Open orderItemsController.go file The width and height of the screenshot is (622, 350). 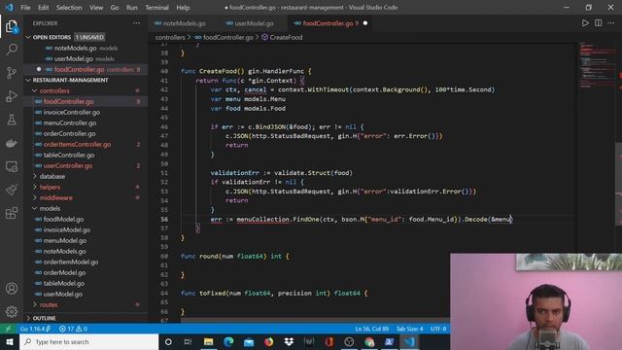tap(78, 145)
